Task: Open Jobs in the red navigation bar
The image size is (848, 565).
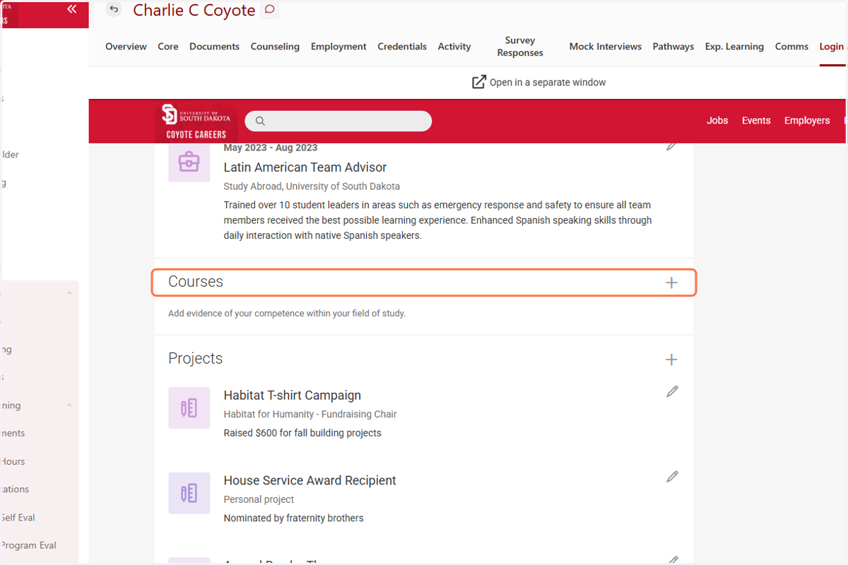Action: (717, 121)
